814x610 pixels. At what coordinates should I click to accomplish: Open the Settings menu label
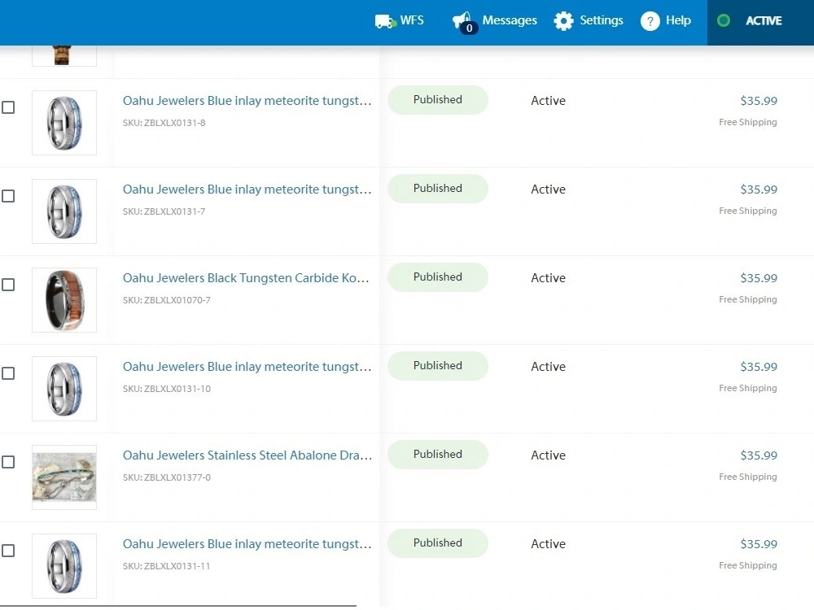pos(602,21)
